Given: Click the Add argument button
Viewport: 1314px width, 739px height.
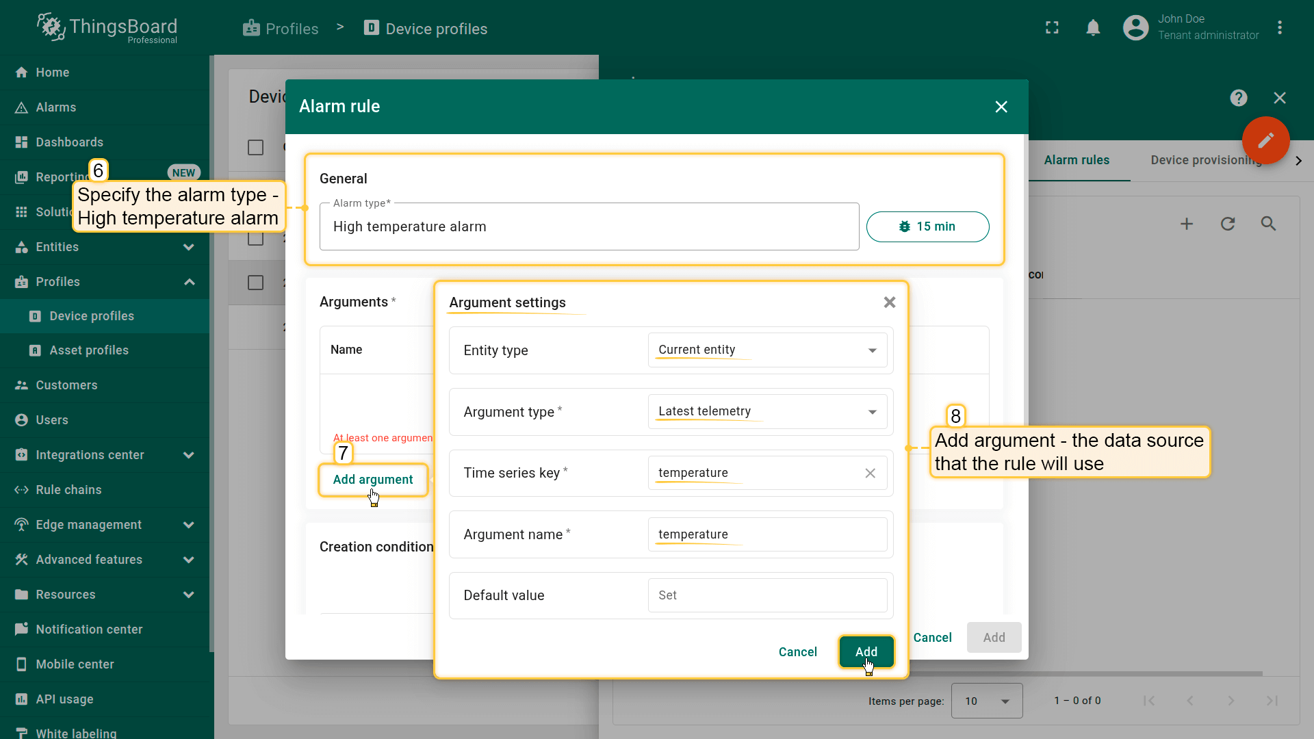Looking at the screenshot, I should [373, 480].
